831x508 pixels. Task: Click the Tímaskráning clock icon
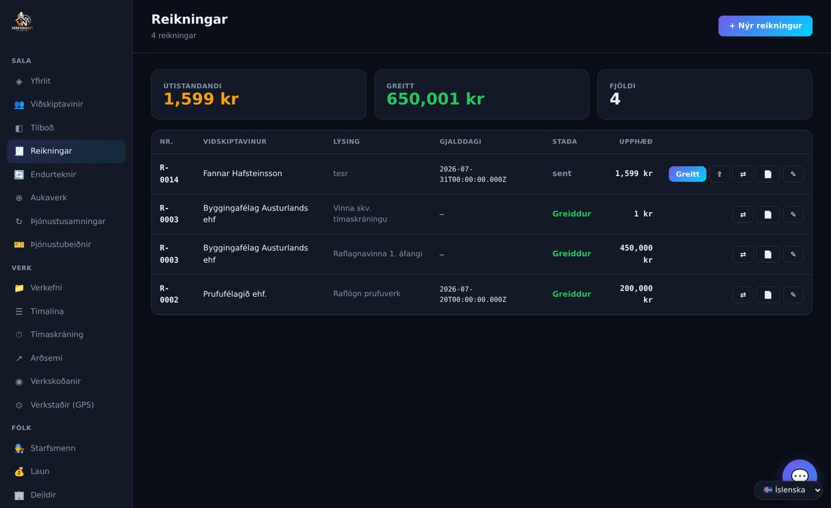click(19, 335)
